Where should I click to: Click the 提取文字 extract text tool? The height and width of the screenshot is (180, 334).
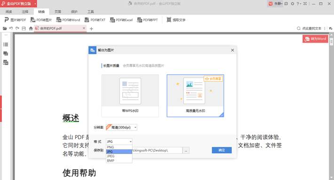[176, 20]
